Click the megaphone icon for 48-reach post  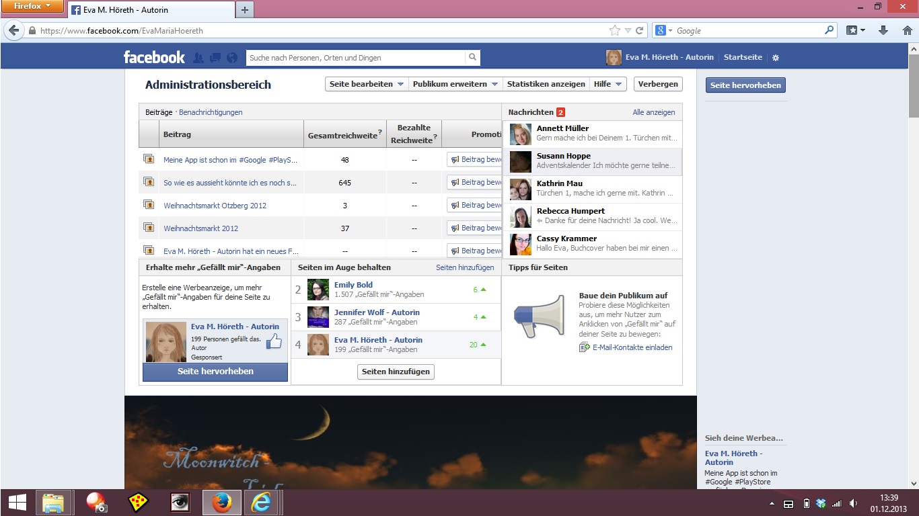point(455,160)
